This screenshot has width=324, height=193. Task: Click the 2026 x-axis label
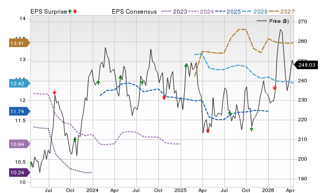[268, 190]
